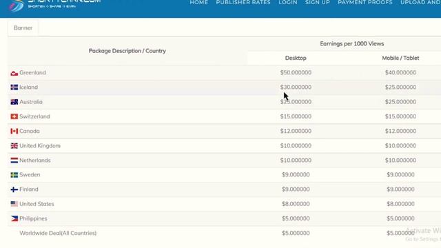Screen dimensions: 441x248
Task: Click Switzerland desktop rate $15.000000
Action: tap(296, 116)
